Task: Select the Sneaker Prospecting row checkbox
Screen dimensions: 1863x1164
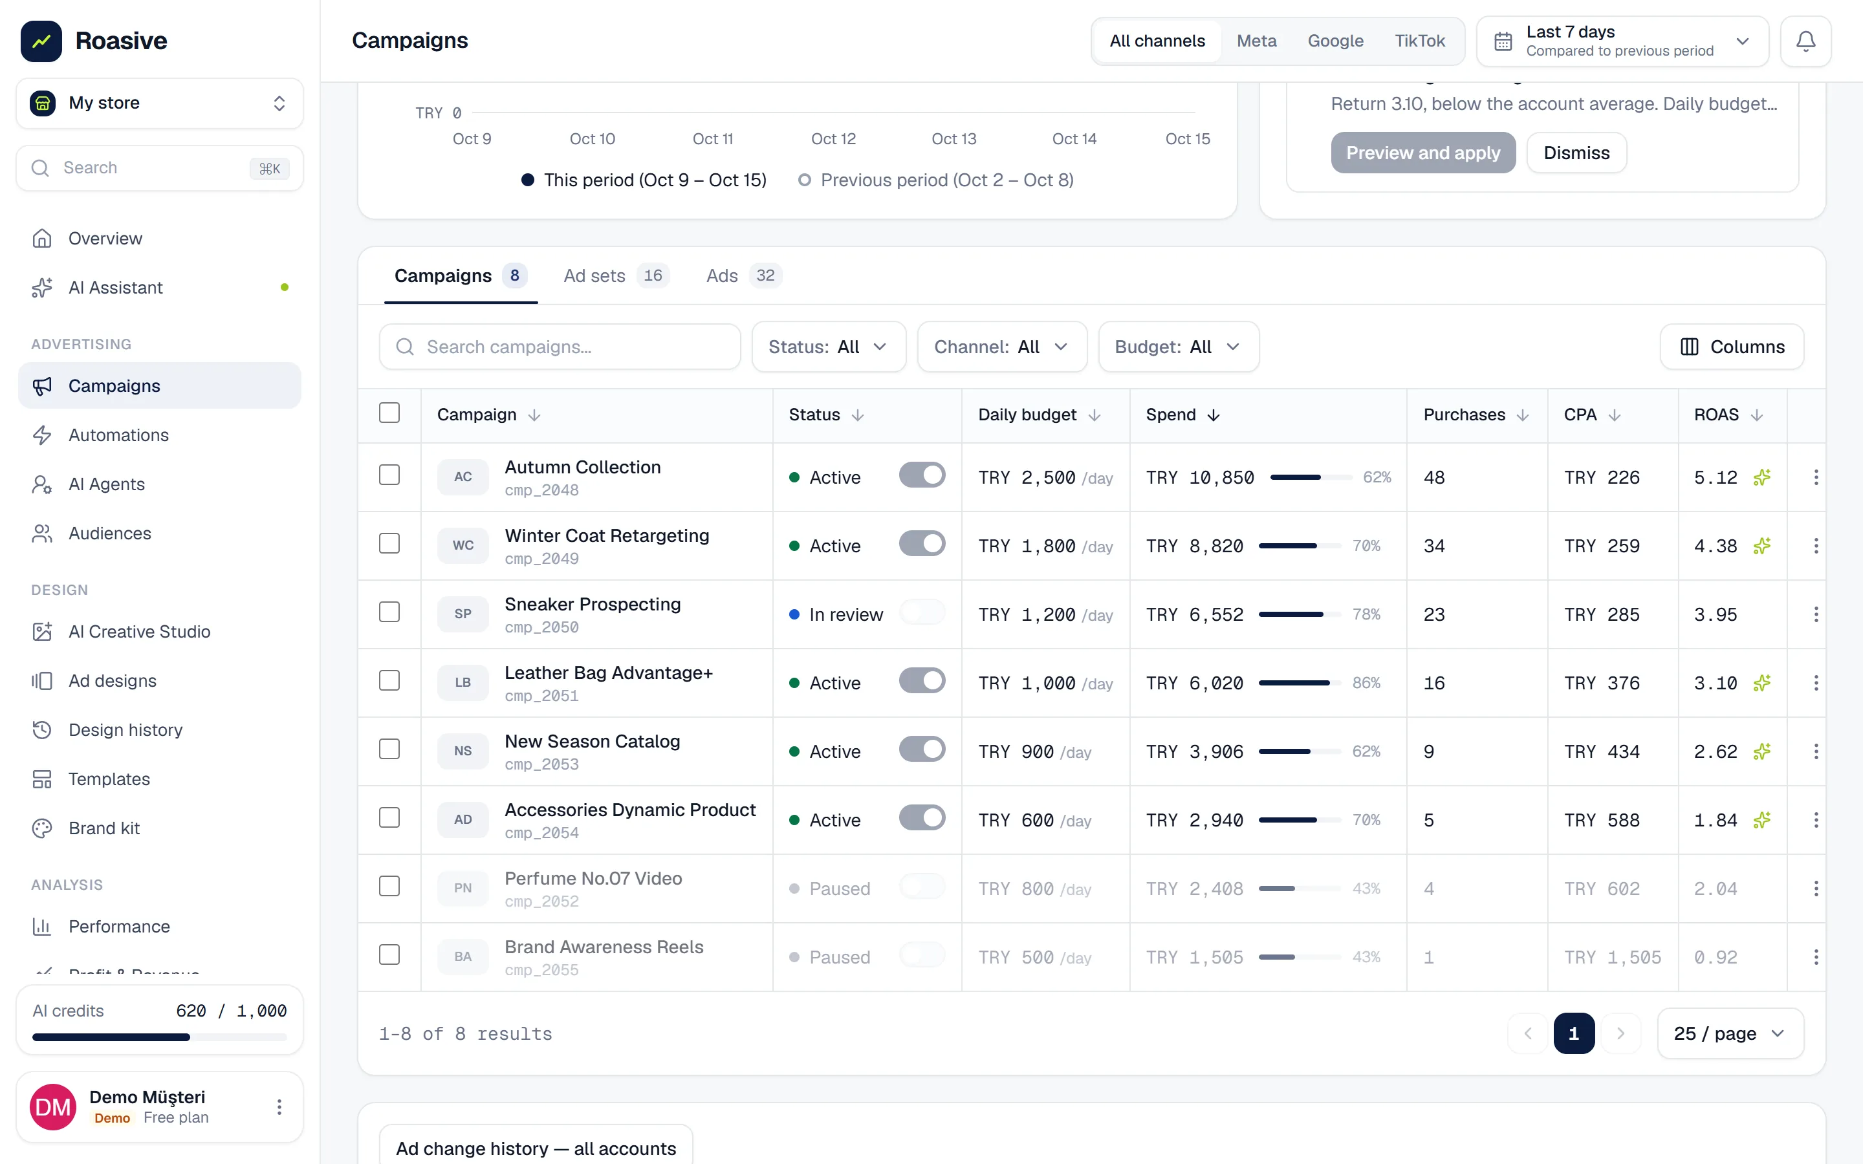Action: tap(389, 612)
